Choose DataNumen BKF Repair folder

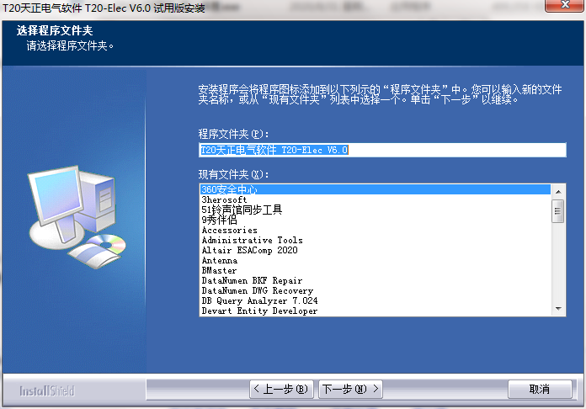coord(375,280)
